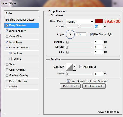Enable the Stroke checkbox
This screenshot has height=117, width=123.
point(7,87)
